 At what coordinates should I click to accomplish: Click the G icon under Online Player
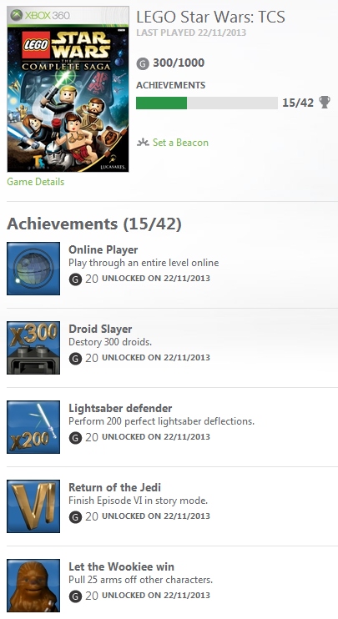(x=75, y=279)
